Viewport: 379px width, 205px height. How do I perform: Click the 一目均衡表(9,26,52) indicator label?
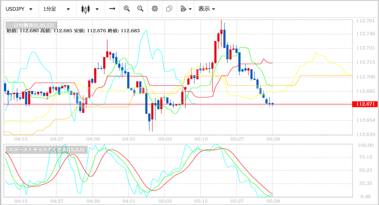(31, 25)
